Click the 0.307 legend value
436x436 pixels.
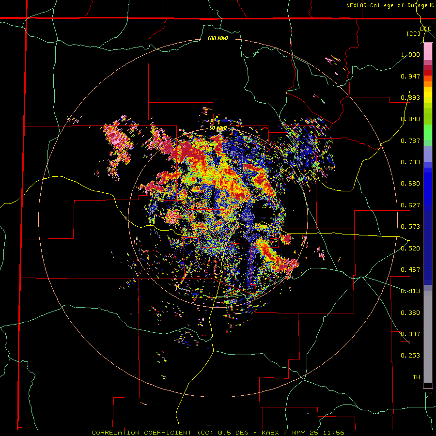coord(410,334)
